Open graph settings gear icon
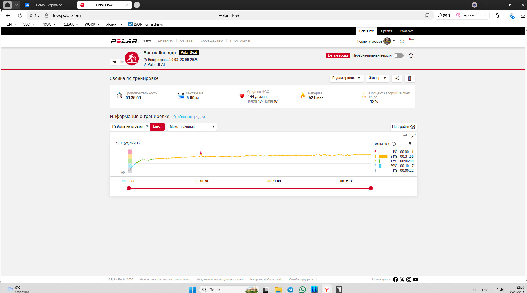Viewport: 527px width, 293px height. (413, 127)
